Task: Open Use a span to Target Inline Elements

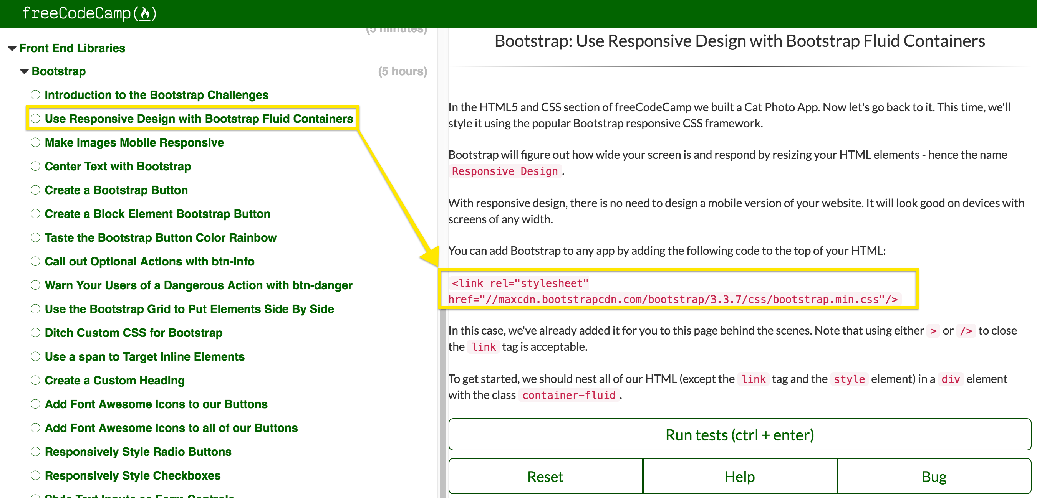Action: click(144, 356)
